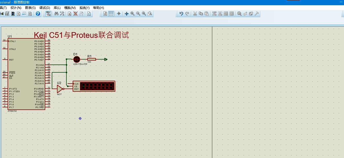The image size is (344, 158).
Task: Open the packaging tool icon
Action: [x=251, y=14]
